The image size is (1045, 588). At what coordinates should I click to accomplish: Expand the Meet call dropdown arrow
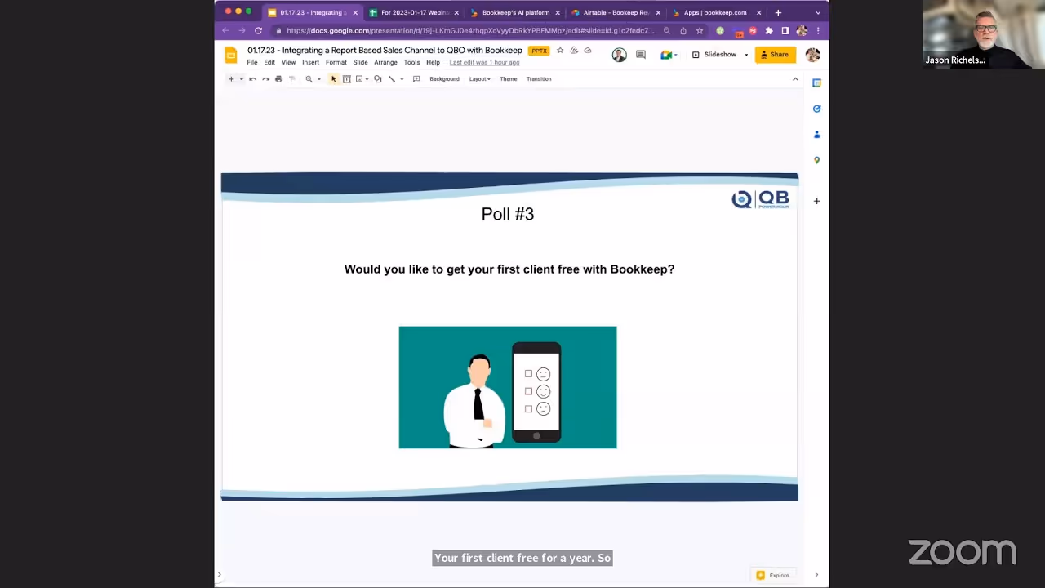pos(676,55)
